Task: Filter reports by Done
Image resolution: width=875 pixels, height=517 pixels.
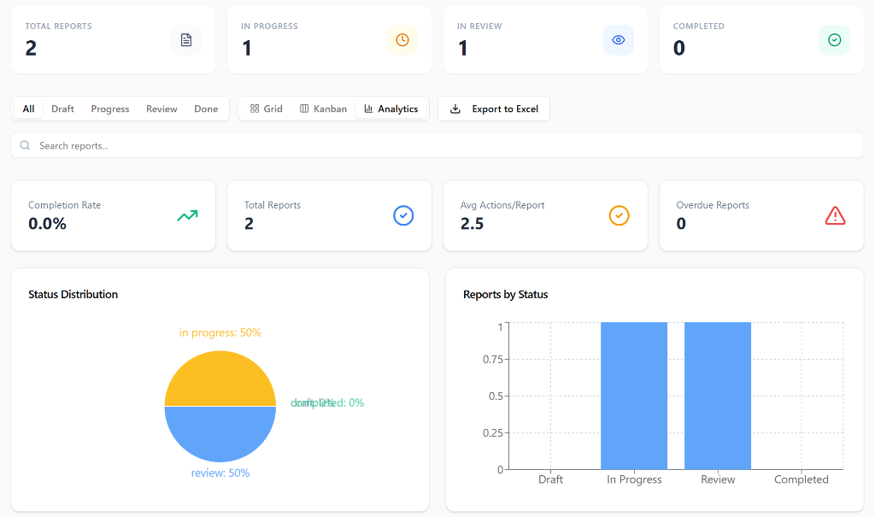Action: coord(206,109)
